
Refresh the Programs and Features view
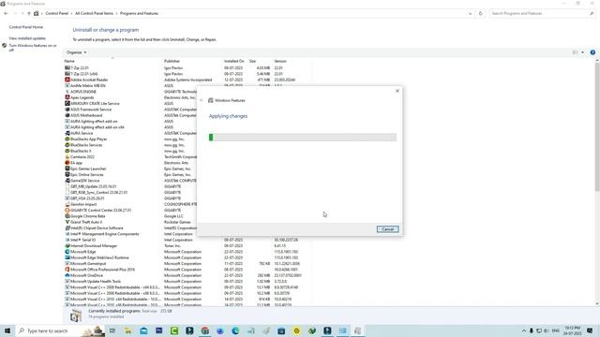481,13
